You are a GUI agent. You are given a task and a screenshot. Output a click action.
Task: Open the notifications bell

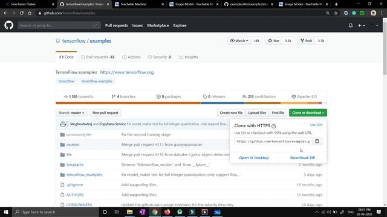coord(351,25)
